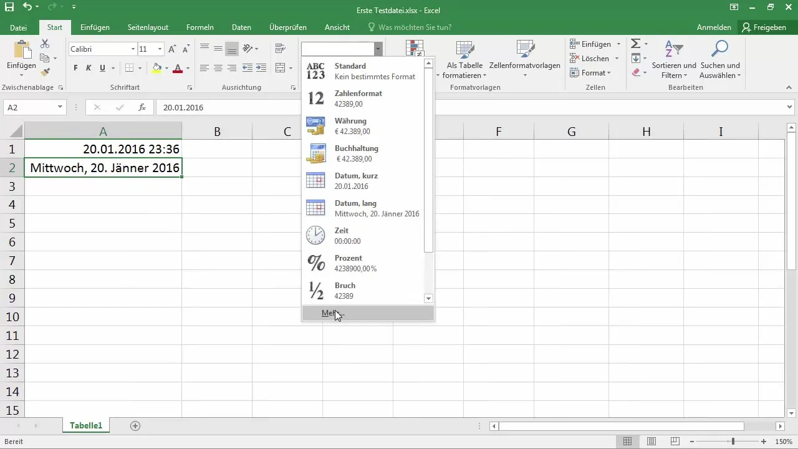Open the font size 11 dropdown

point(160,49)
